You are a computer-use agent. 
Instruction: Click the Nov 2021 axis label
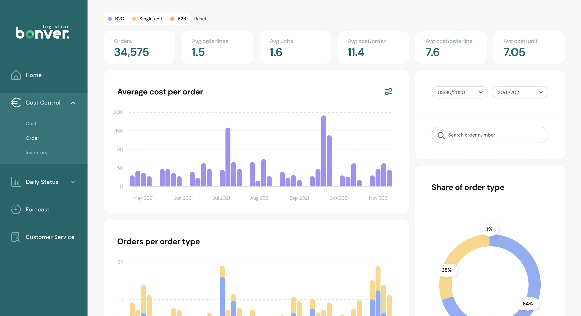coord(379,198)
